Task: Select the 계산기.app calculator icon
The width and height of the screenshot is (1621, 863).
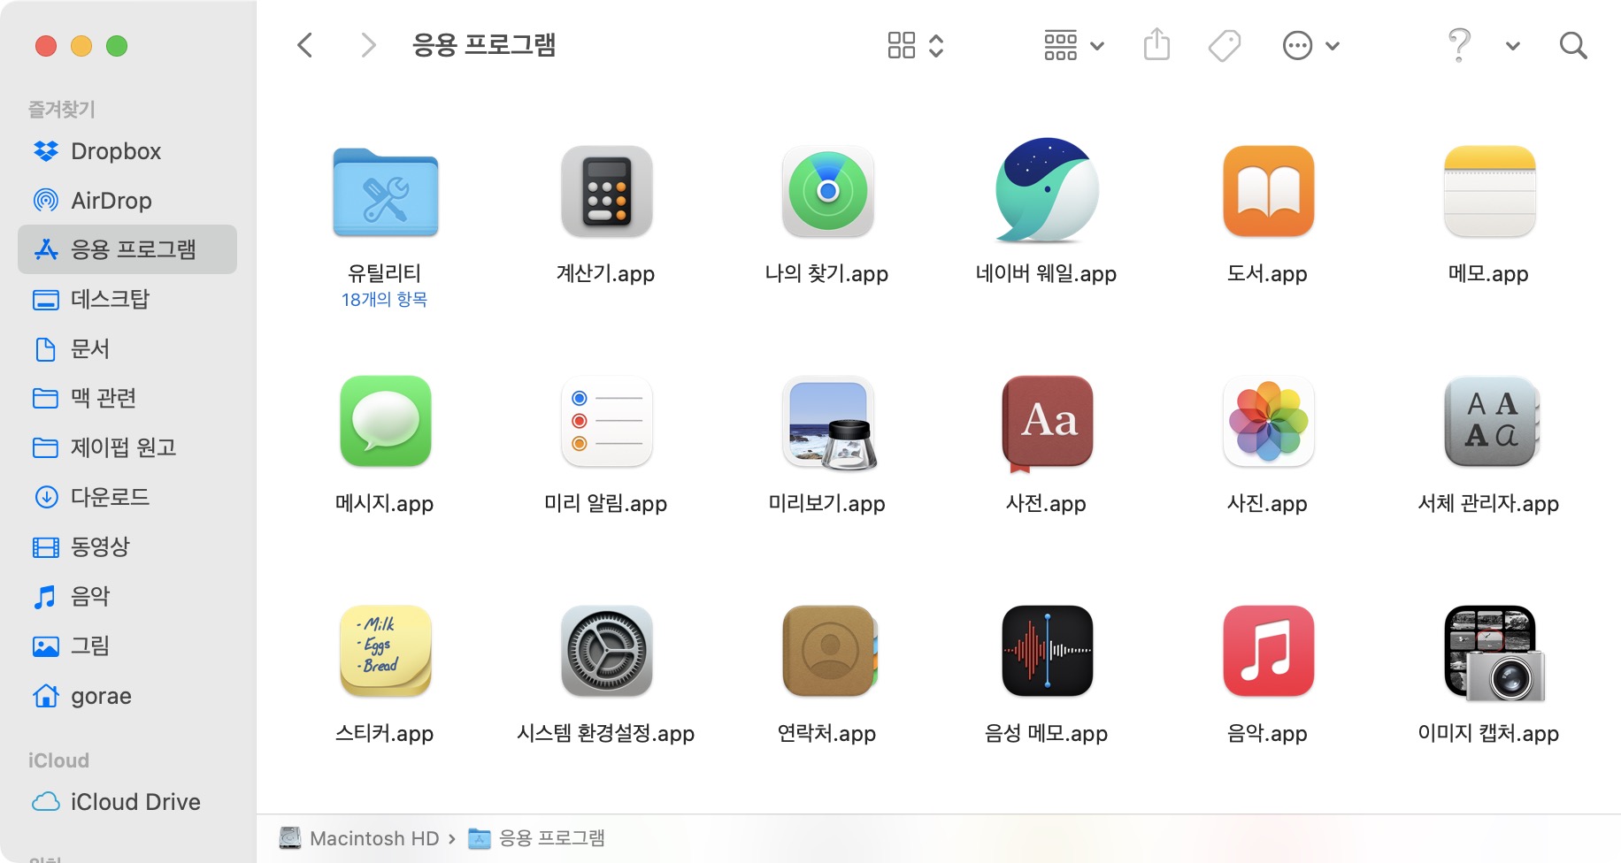Action: click(606, 192)
